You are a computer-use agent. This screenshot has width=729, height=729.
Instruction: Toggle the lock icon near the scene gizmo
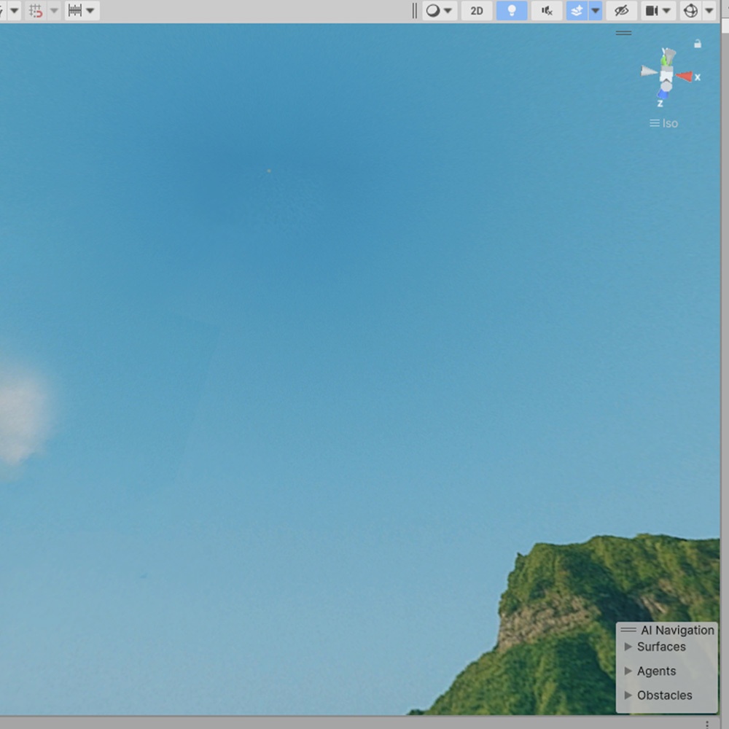pos(697,44)
